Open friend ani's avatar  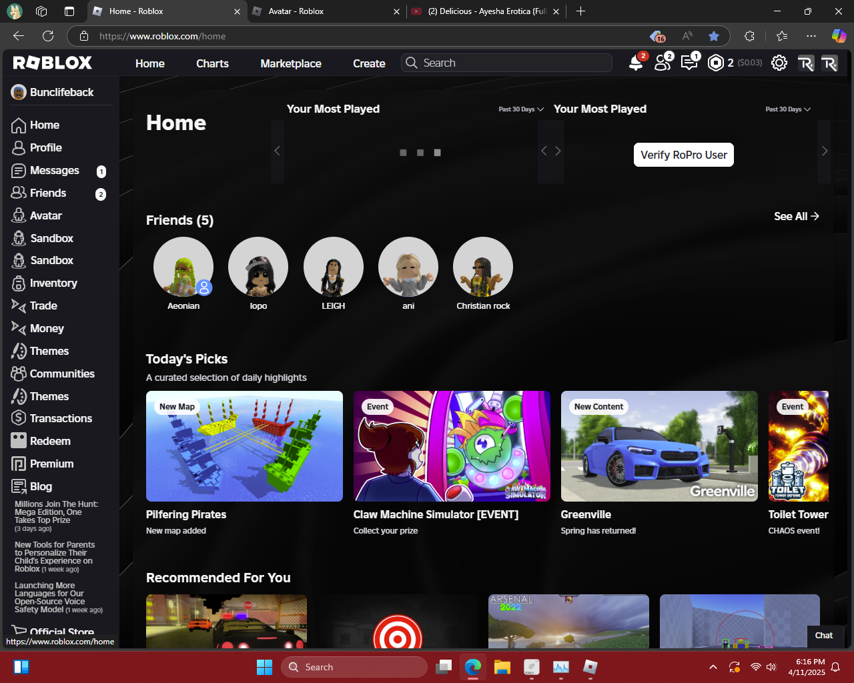coord(408,267)
